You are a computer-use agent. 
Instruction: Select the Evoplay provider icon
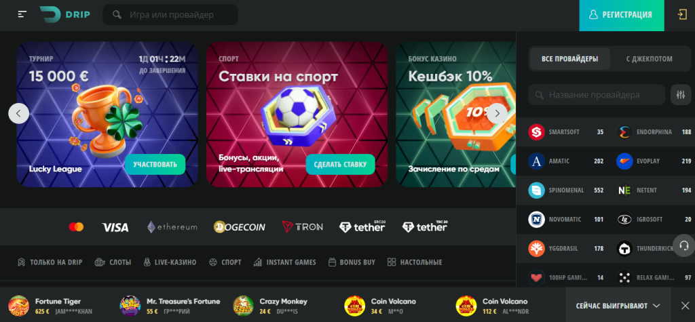(x=624, y=161)
